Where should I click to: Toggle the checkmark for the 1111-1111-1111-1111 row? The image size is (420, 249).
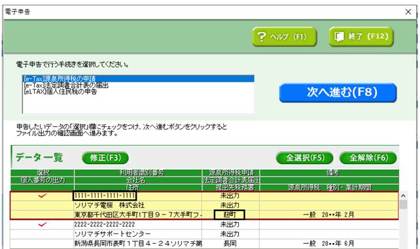43,196
